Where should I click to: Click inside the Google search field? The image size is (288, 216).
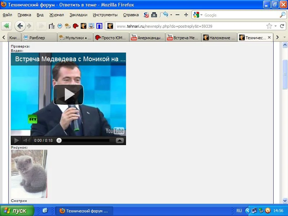pyautogui.click(x=241, y=15)
